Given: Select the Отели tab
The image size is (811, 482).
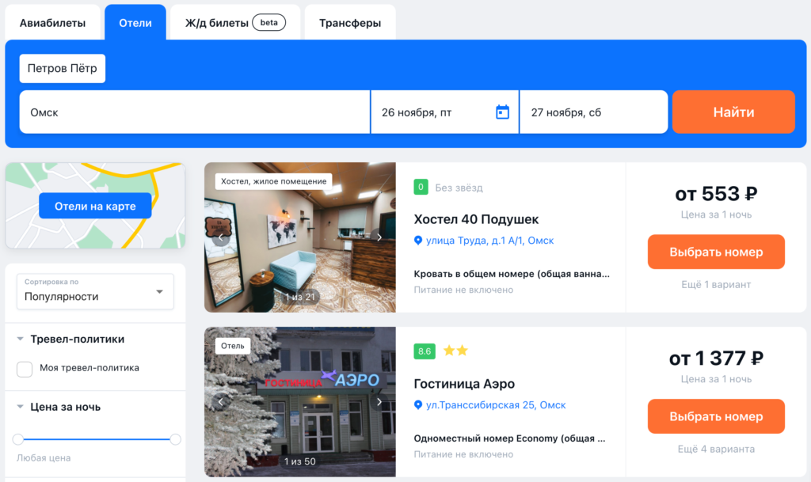Looking at the screenshot, I should pyautogui.click(x=135, y=23).
